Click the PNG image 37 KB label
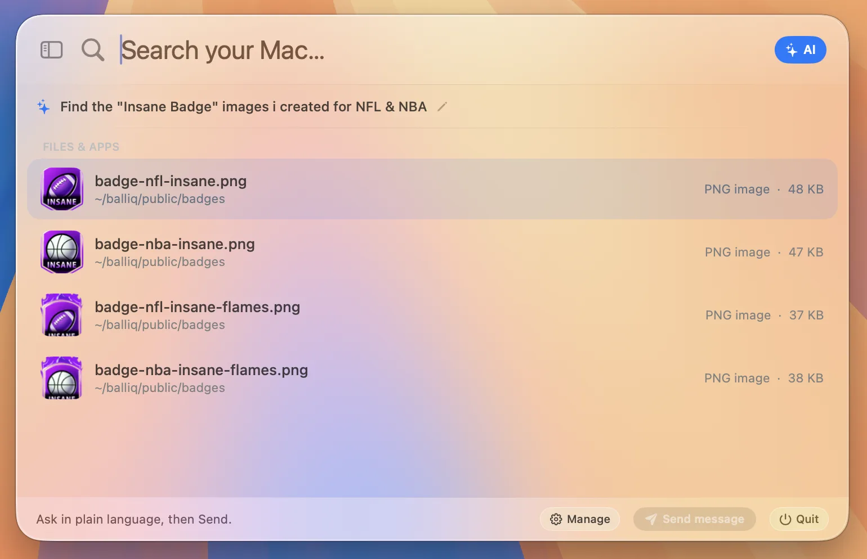This screenshot has width=867, height=559. [x=765, y=315]
